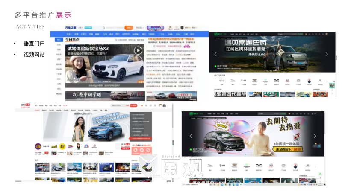The width and height of the screenshot is (342, 192).
Task: Open the 今日焦点 section heading
Action: pos(74,40)
